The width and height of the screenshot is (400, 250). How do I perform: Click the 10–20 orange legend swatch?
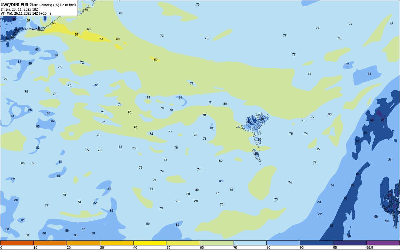coord(50,243)
